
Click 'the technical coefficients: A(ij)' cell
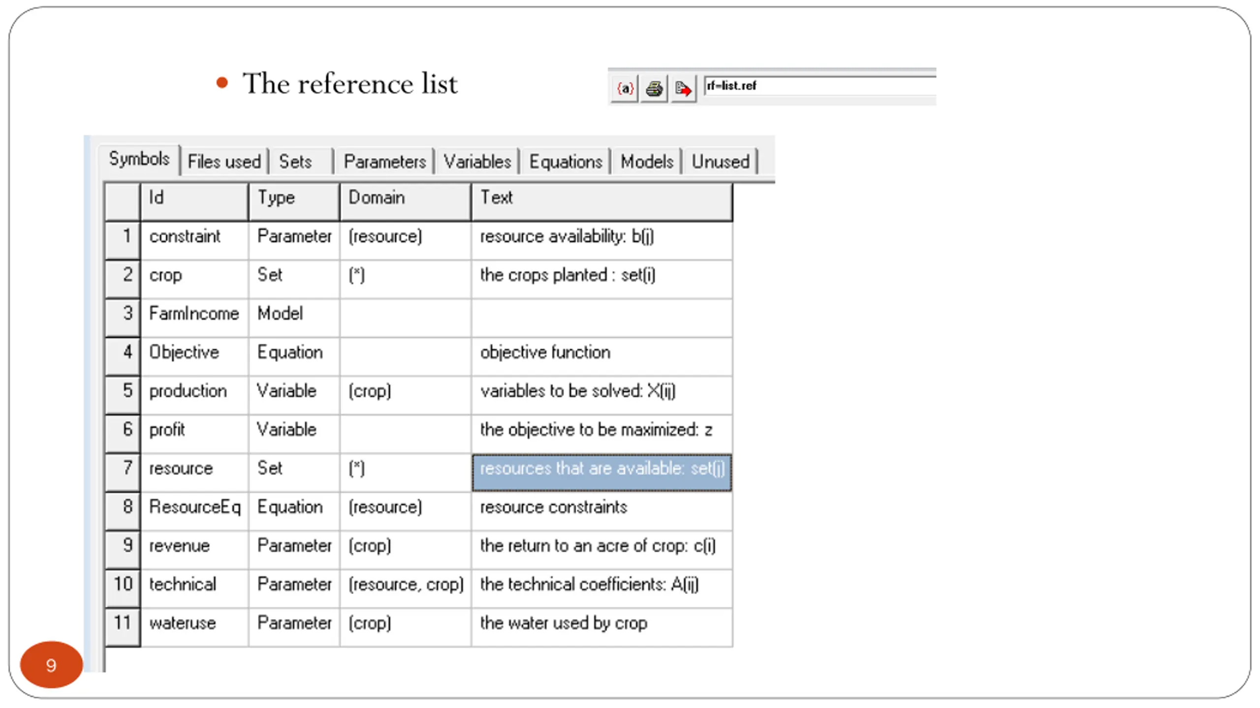[602, 589]
